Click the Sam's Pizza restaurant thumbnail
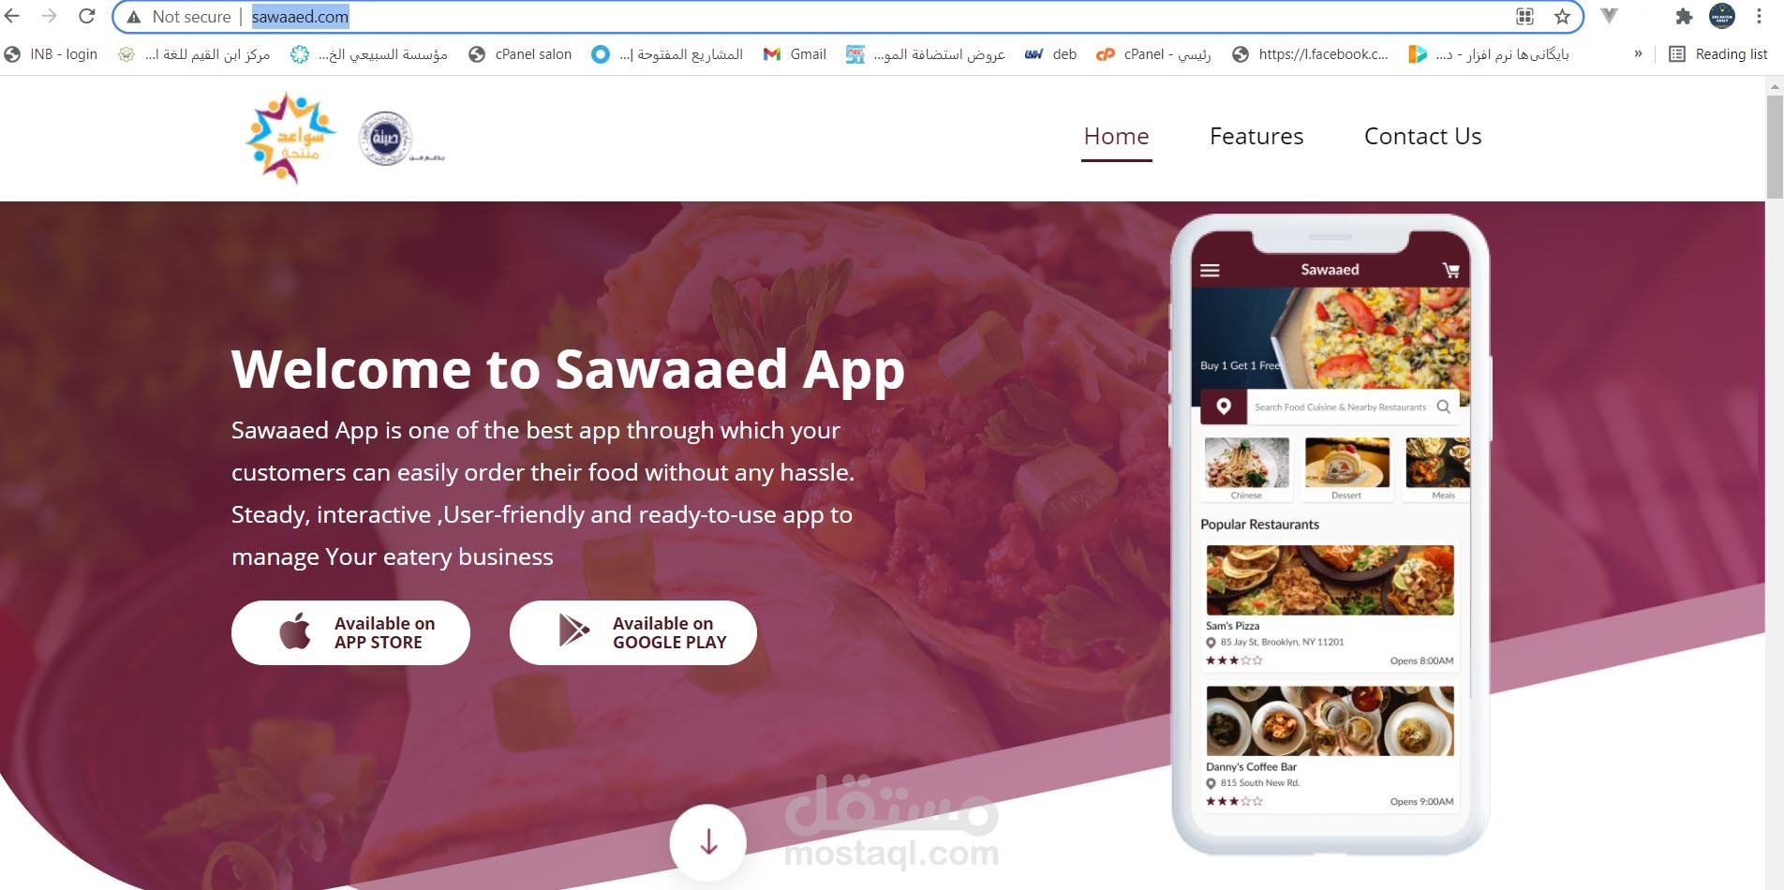This screenshot has width=1784, height=890. [x=1330, y=580]
